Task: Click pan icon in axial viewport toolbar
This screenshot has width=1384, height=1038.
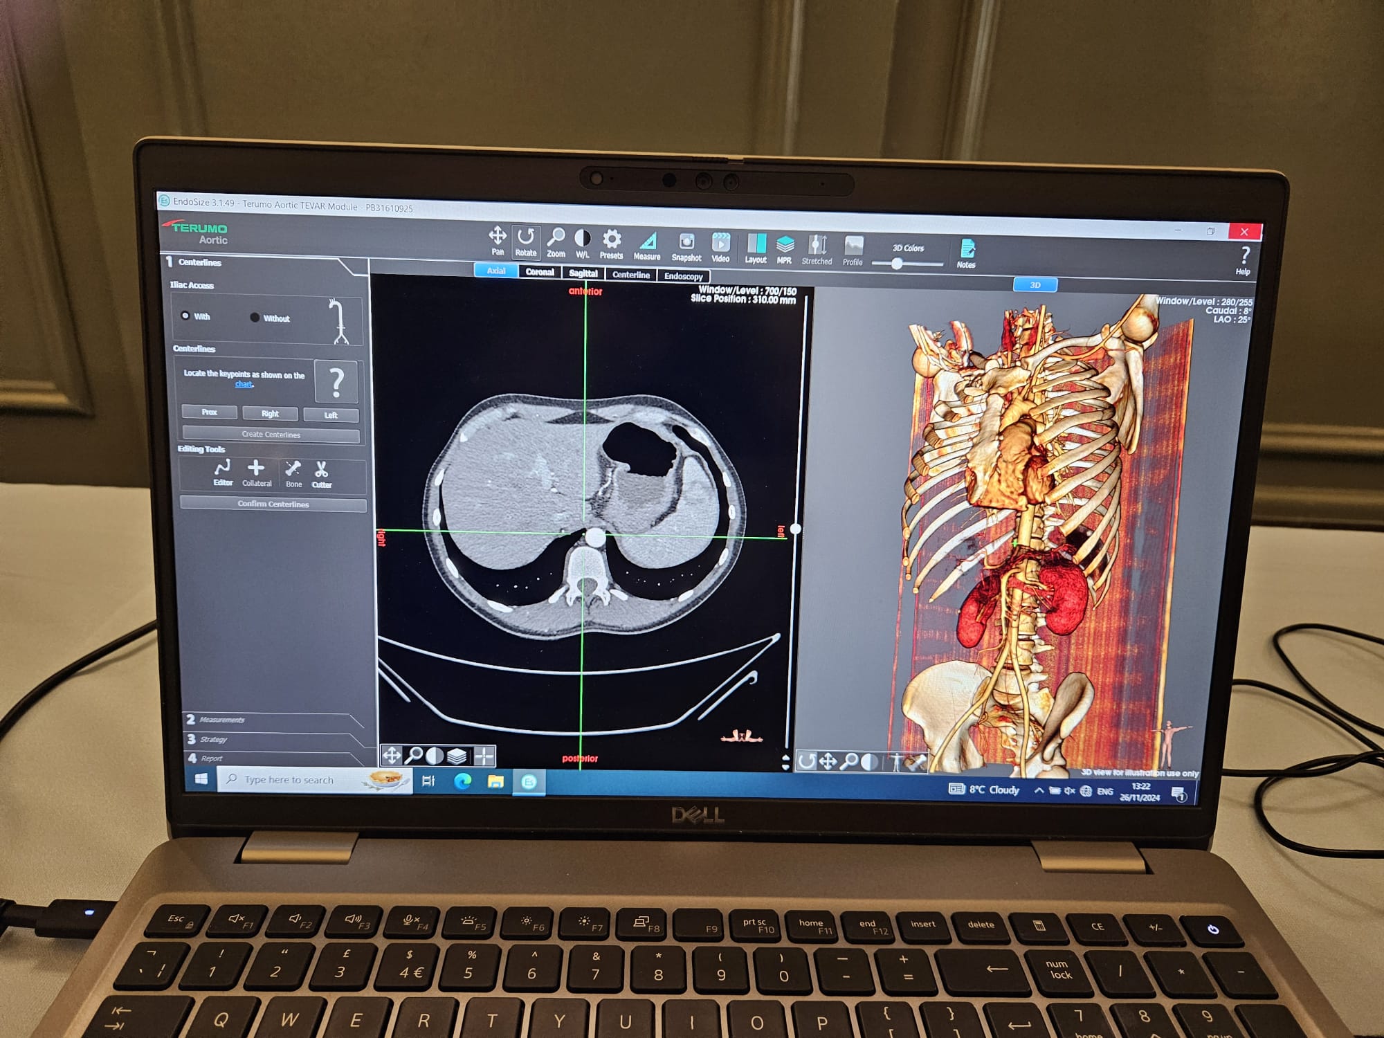Action: (392, 755)
